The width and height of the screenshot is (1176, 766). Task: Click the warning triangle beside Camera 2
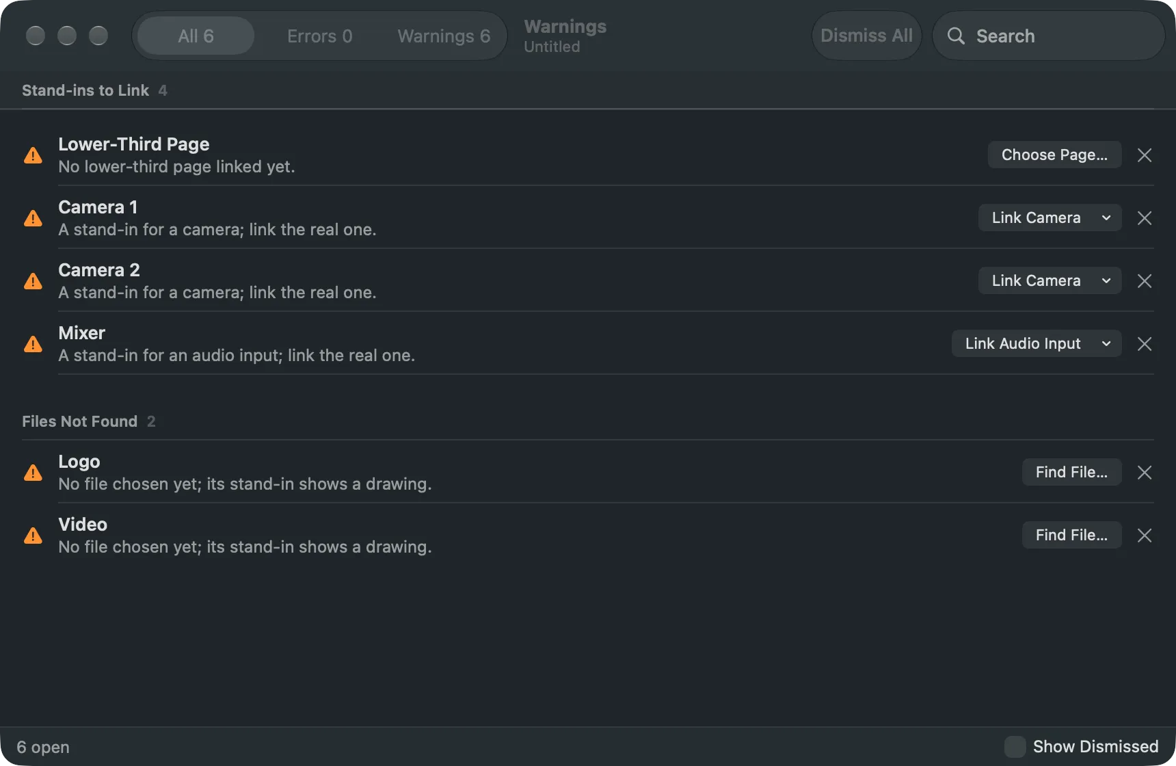[33, 282]
